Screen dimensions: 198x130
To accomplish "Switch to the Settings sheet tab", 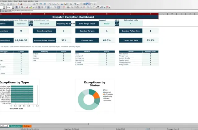I will click(27, 126).
